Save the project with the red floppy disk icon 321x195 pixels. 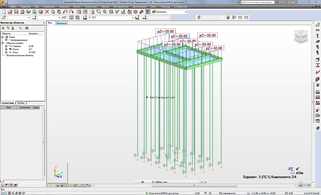16,12
